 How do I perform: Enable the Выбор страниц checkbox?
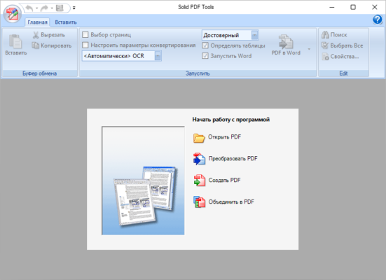(x=85, y=35)
